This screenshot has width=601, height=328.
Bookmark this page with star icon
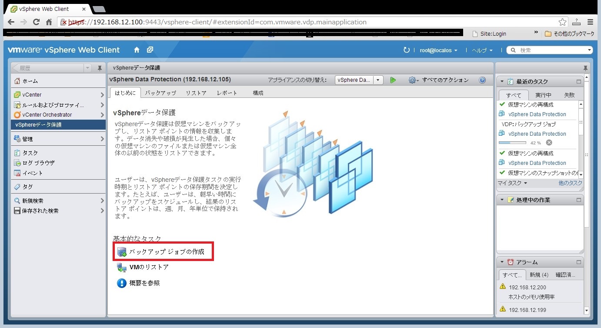(563, 22)
